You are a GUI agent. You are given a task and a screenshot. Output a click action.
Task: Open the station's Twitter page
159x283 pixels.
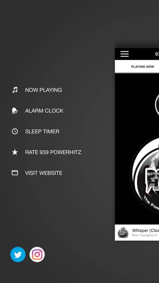point(18,254)
